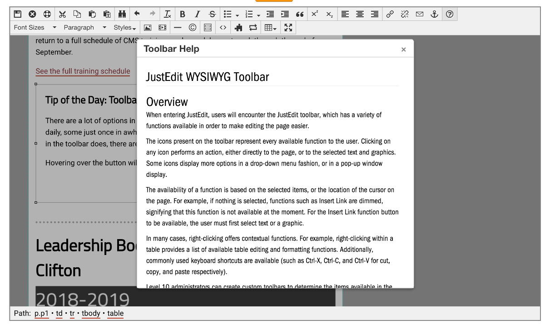The image size is (545, 325).
Task: Open the source code view icon
Action: pyautogui.click(x=223, y=27)
